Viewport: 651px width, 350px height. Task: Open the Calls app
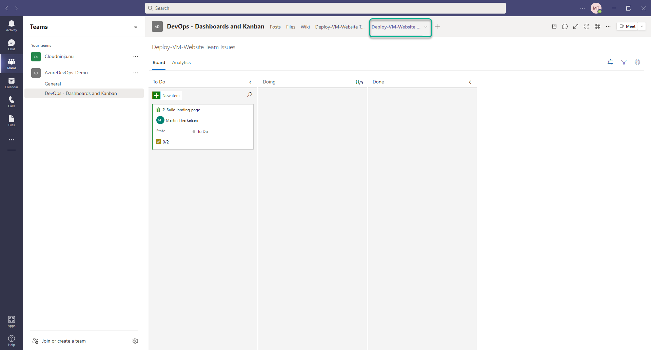(12, 102)
